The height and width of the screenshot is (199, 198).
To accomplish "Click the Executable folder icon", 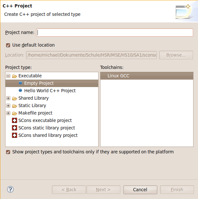I will [x=15, y=76].
